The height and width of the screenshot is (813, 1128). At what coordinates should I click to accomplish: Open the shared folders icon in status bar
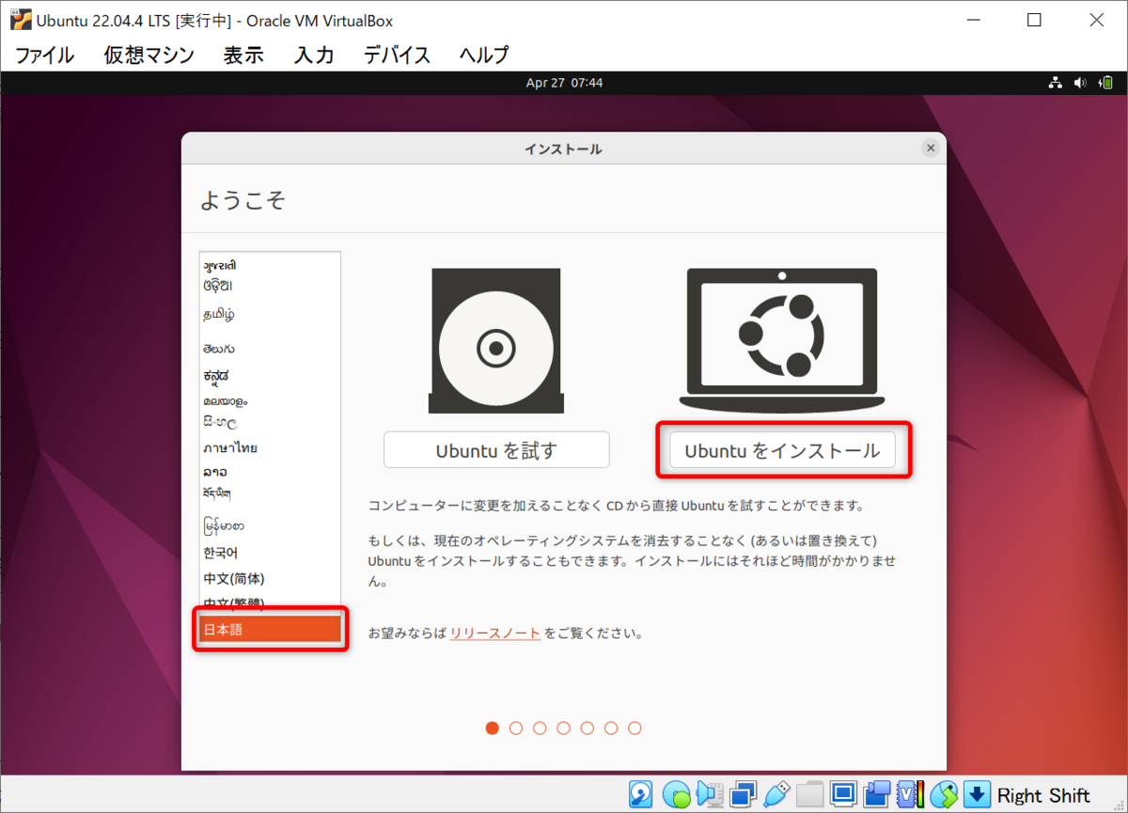[809, 795]
